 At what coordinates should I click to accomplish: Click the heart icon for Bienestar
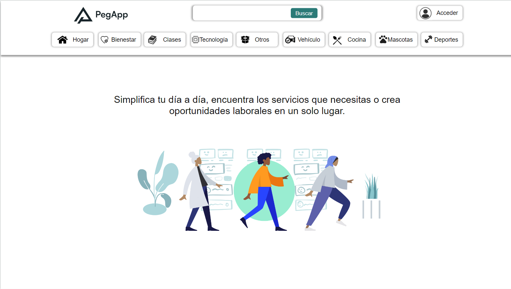tap(105, 40)
